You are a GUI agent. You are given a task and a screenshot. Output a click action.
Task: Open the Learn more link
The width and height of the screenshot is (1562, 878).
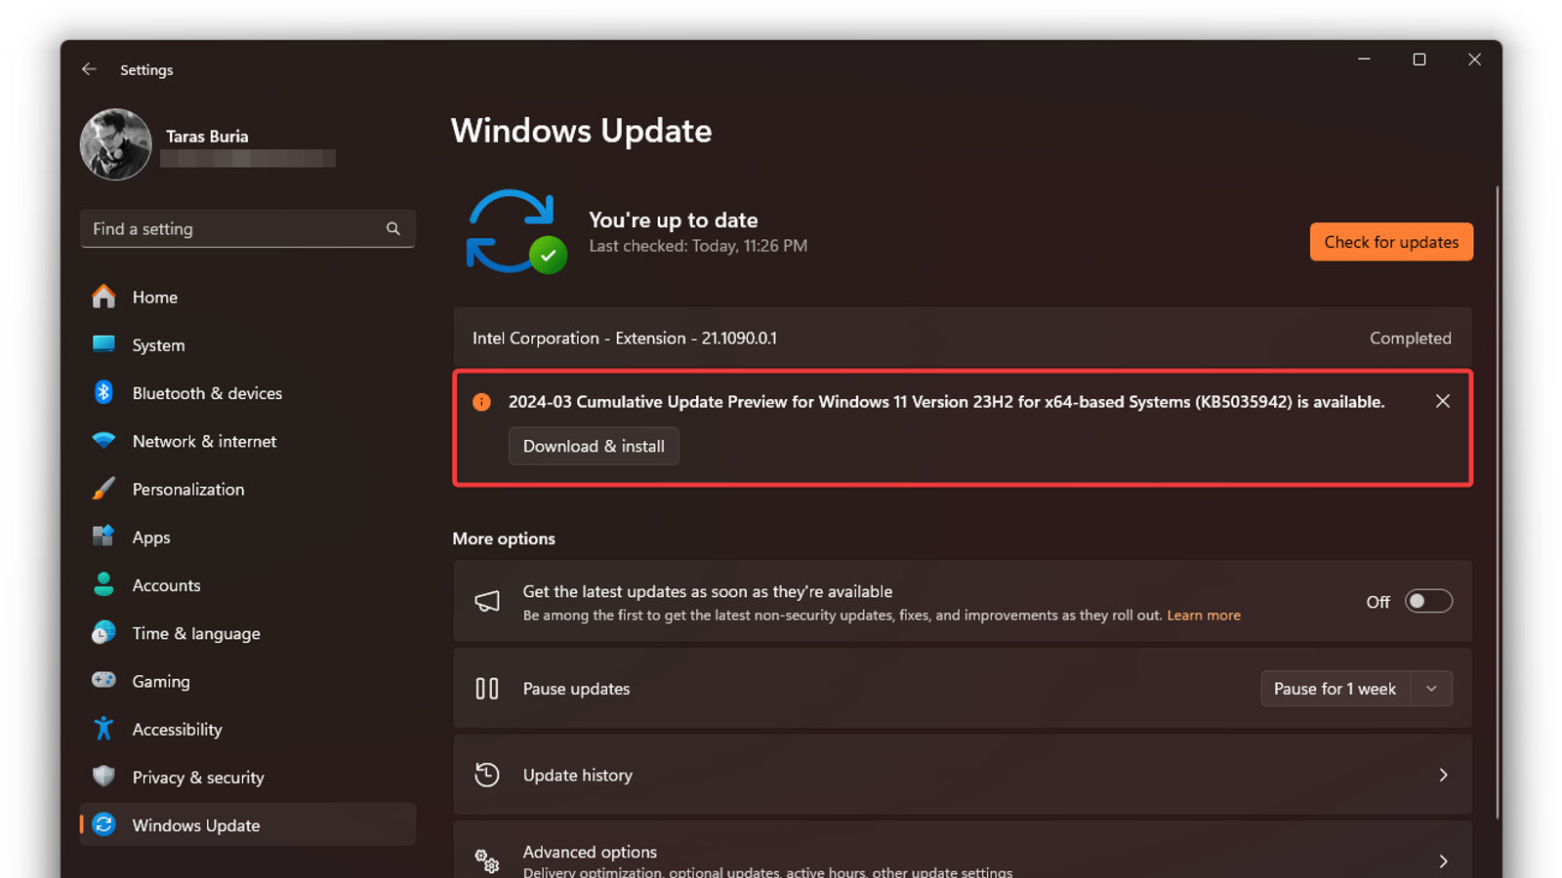(x=1203, y=616)
